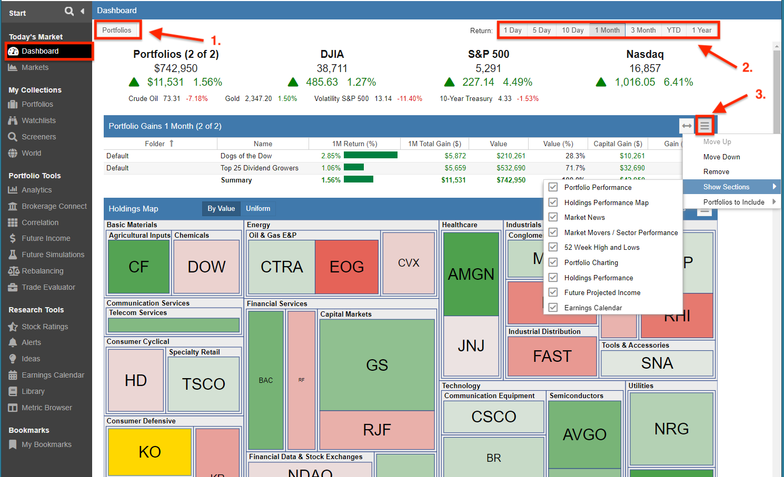Click the yellow KO tile in Holdings Map
This screenshot has width=784, height=477.
click(150, 452)
